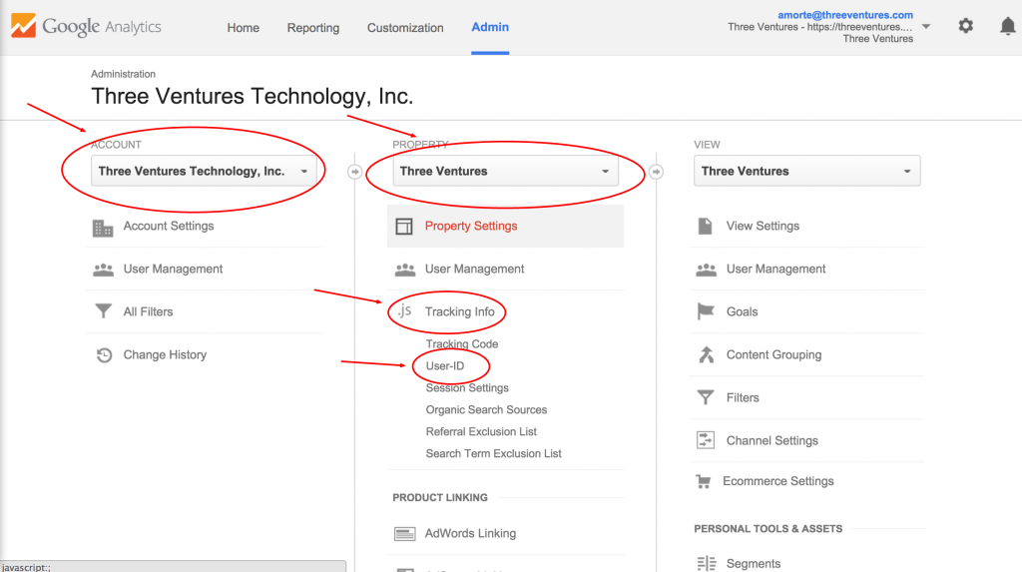Open Referral Exclusion List

tap(481, 432)
